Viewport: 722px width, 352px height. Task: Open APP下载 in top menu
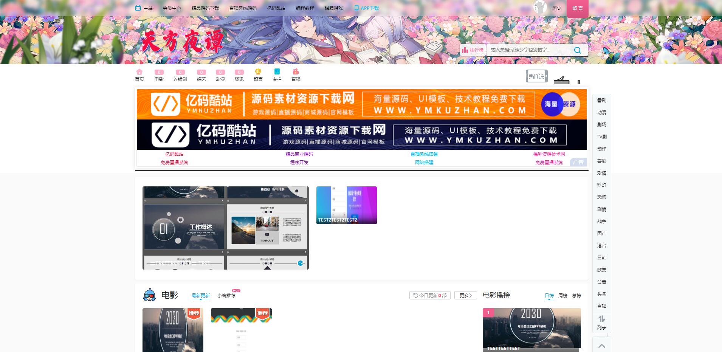pyautogui.click(x=366, y=8)
